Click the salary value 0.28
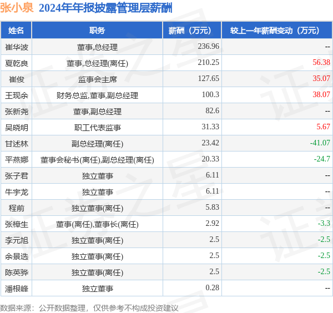The height and width of the screenshot is (313, 333). (212, 288)
